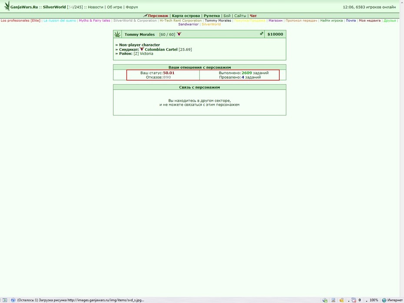
Task: Click the syndicate badge after [60 / 60]
Action: [x=179, y=34]
